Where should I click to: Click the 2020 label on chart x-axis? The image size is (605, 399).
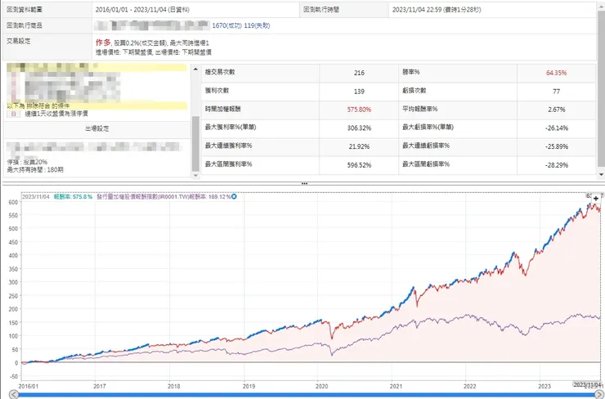[x=321, y=386]
